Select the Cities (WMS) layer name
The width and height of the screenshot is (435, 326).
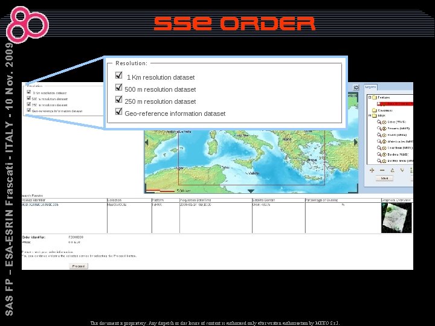(x=397, y=122)
